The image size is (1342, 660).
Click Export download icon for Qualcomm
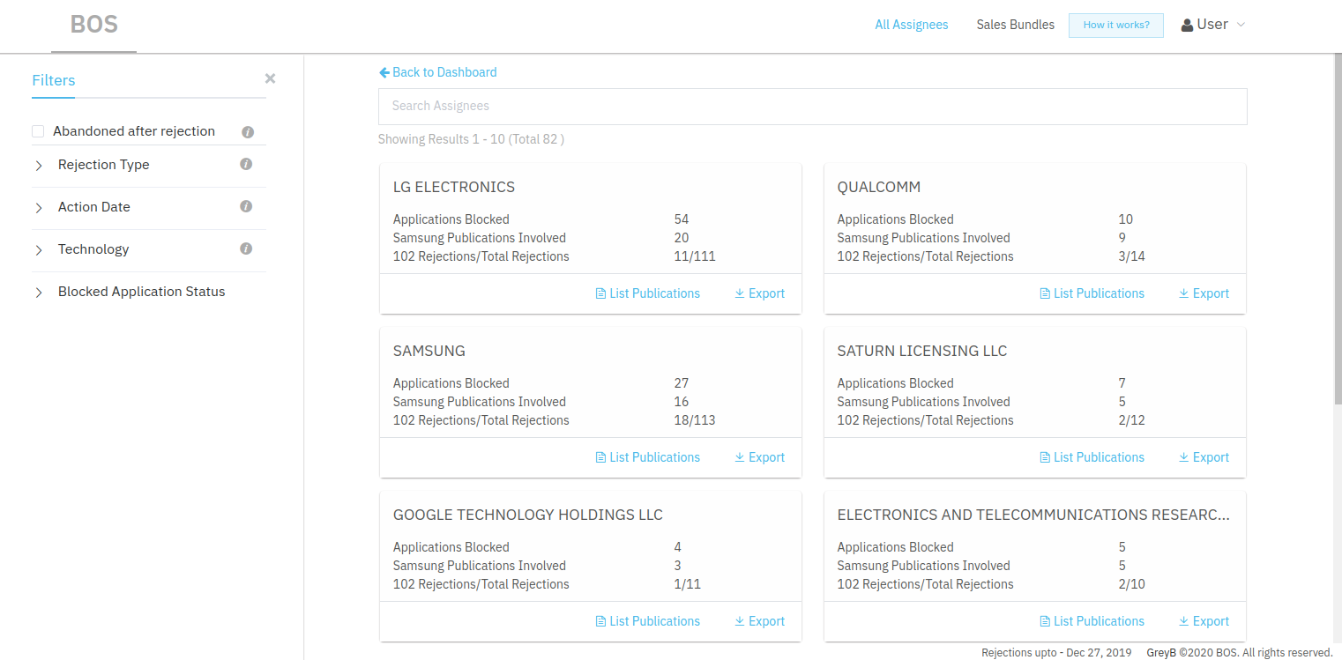(x=1184, y=293)
